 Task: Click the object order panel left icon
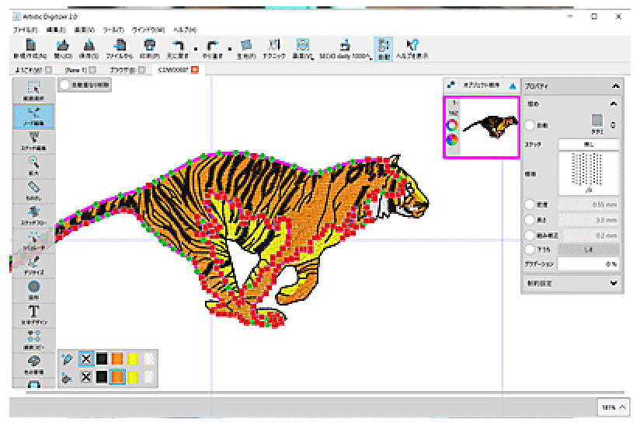[451, 85]
